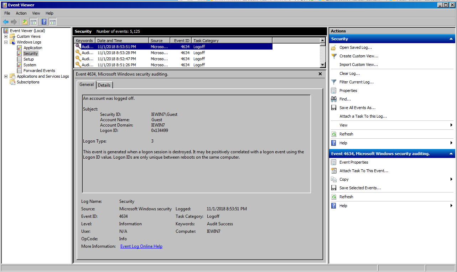The height and width of the screenshot is (272, 457).
Task: Select the Create Custom View funnel icon
Action: (x=333, y=56)
